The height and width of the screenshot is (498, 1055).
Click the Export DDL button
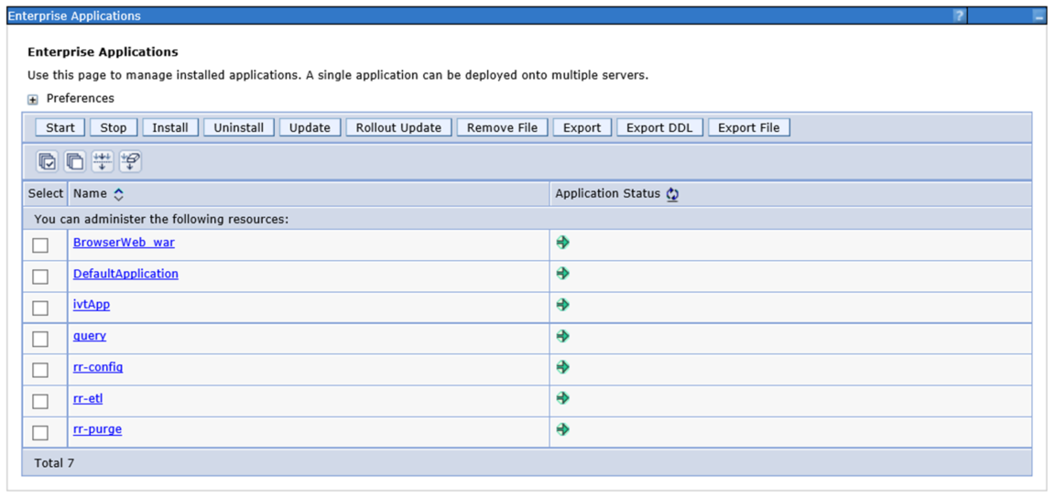pyautogui.click(x=659, y=127)
